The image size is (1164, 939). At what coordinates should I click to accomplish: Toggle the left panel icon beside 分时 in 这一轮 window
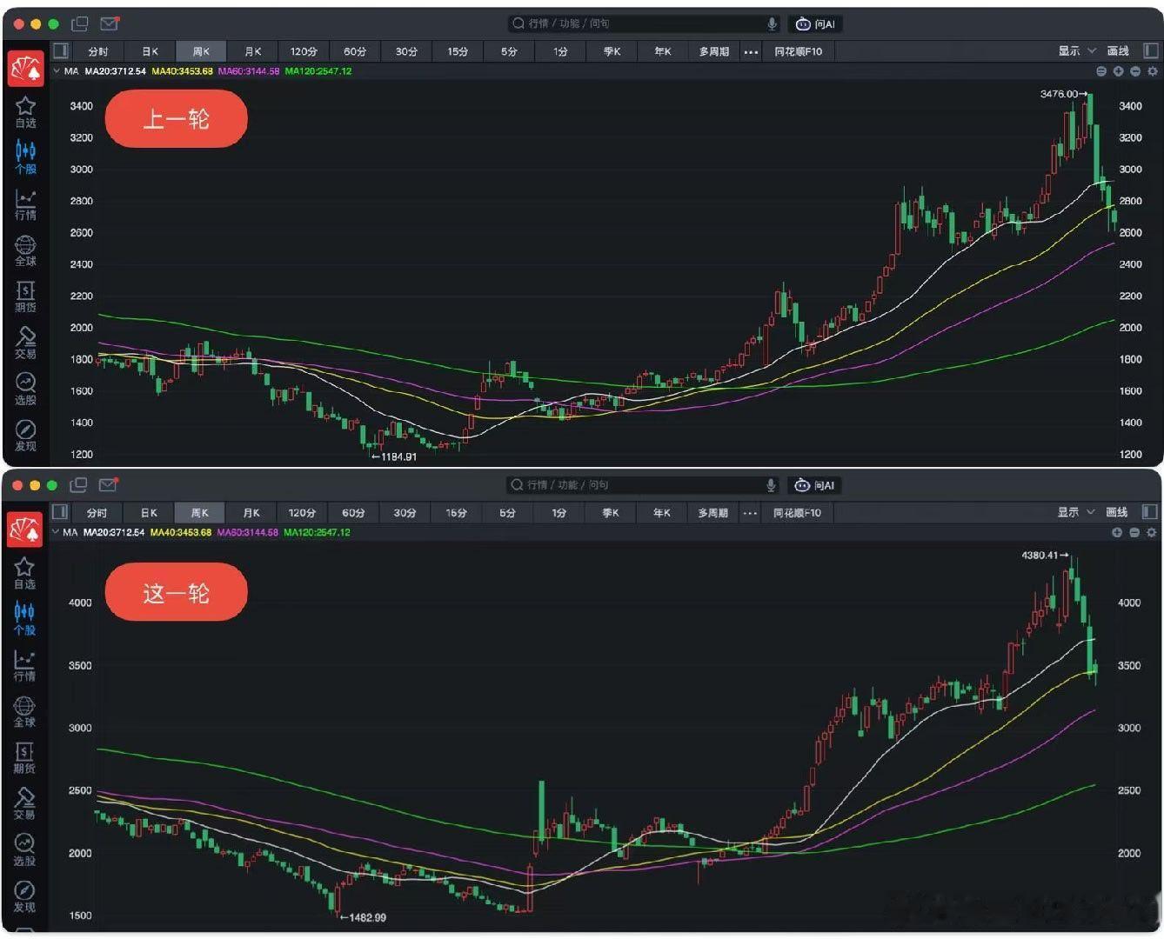pos(60,511)
